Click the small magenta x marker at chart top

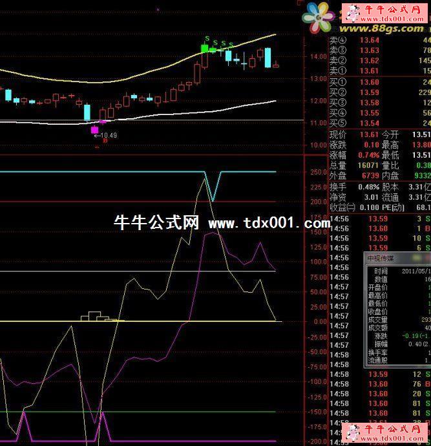[x=158, y=9]
